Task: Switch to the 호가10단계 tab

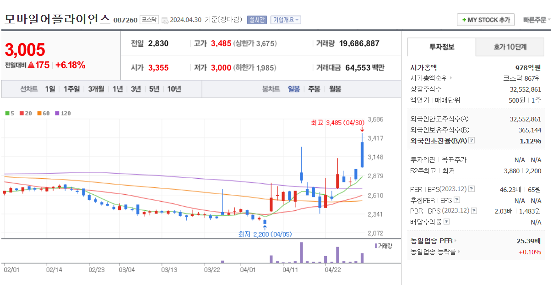Action: [510, 47]
